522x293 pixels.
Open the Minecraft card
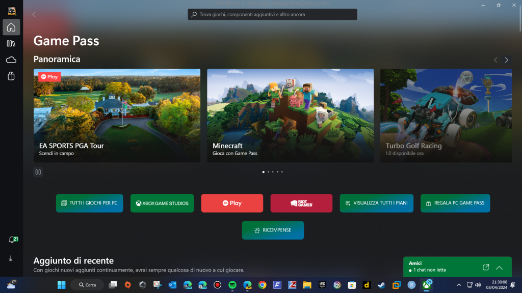click(290, 115)
